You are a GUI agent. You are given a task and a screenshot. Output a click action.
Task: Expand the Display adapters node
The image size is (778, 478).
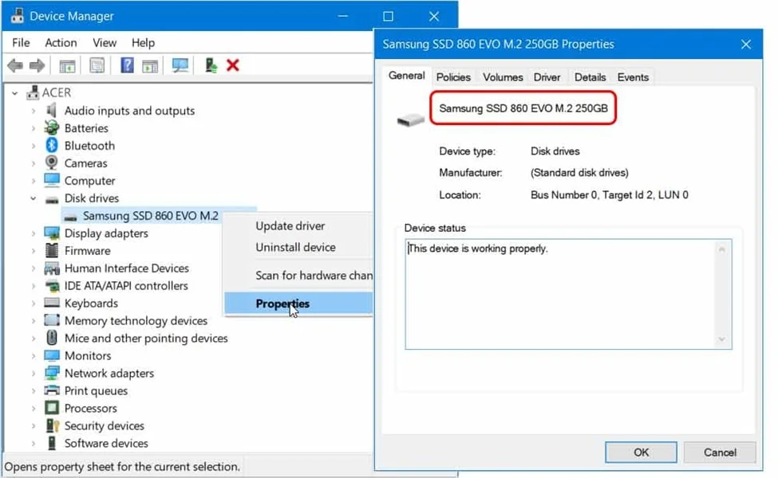[x=34, y=233]
